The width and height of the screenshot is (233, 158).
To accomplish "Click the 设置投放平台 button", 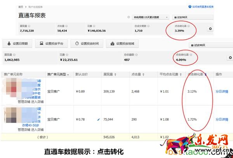I will click(x=52, y=43).
